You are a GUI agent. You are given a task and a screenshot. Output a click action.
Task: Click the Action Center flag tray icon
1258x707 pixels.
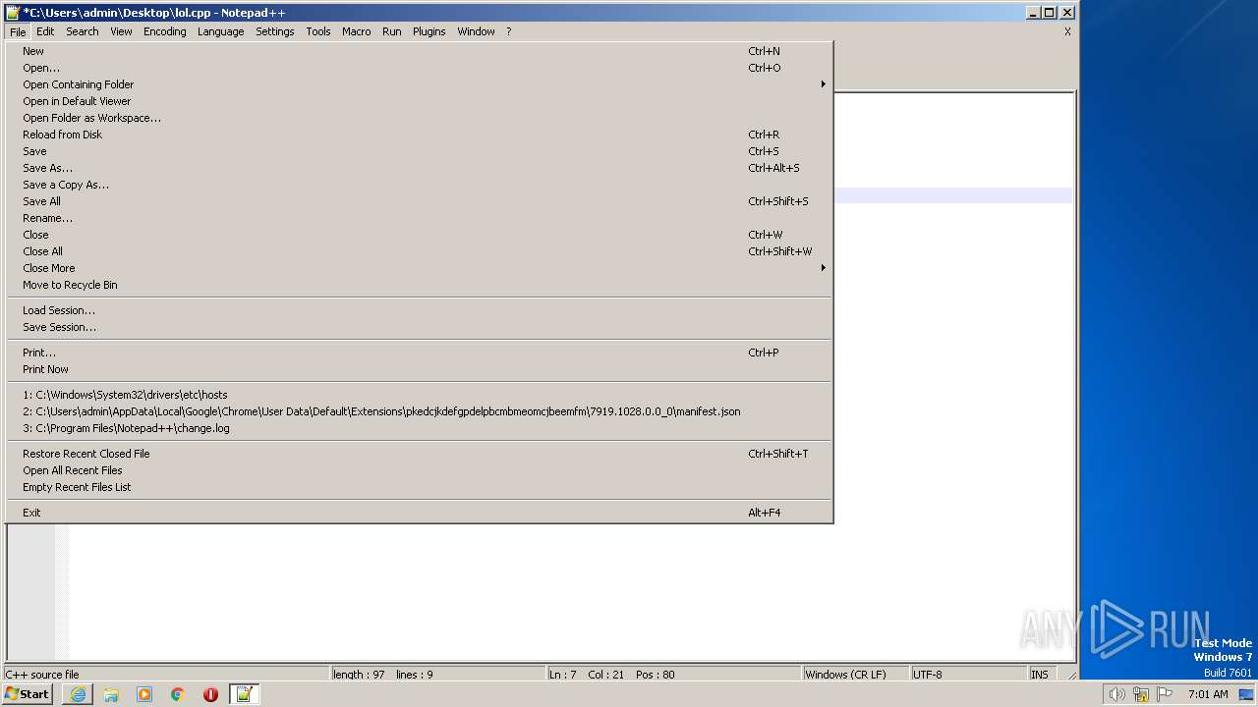[1166, 694]
